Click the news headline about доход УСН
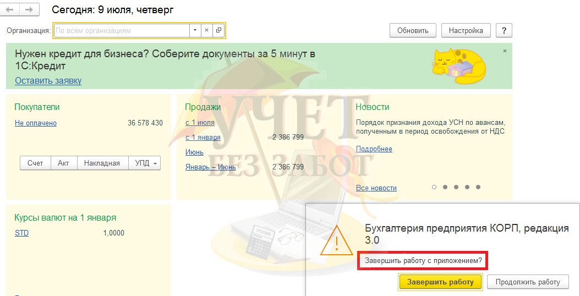The image size is (580, 296). (430, 127)
